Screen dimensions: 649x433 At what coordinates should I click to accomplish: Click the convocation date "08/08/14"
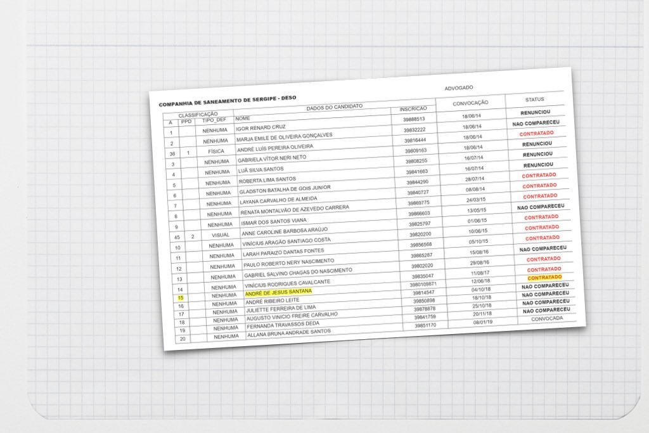click(x=475, y=190)
